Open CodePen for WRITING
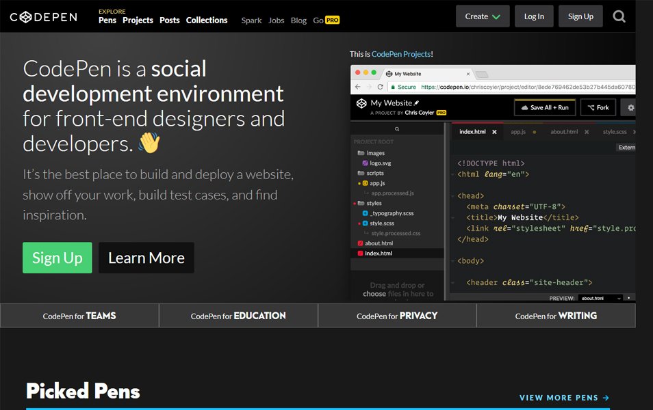653x410 pixels. point(556,316)
